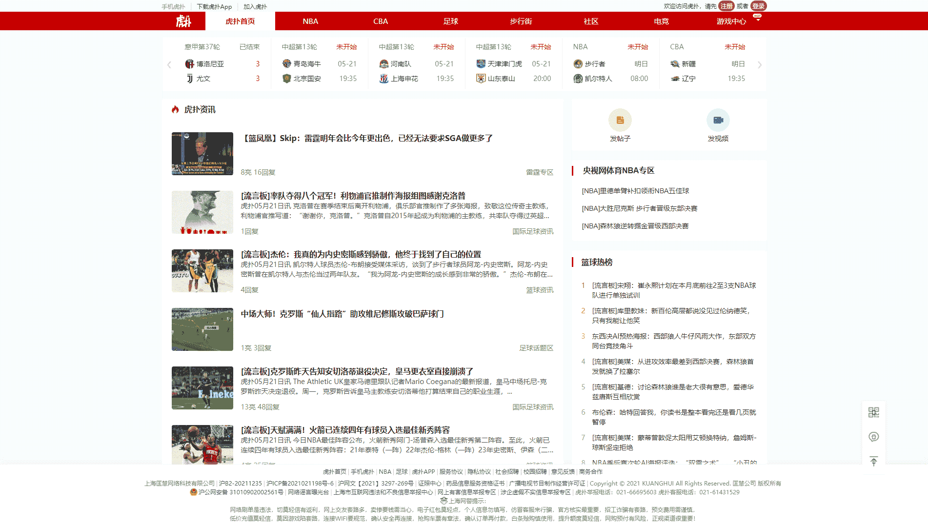The width and height of the screenshot is (928, 527).
Task: Click the back-to-top arrow icon
Action: 873,461
